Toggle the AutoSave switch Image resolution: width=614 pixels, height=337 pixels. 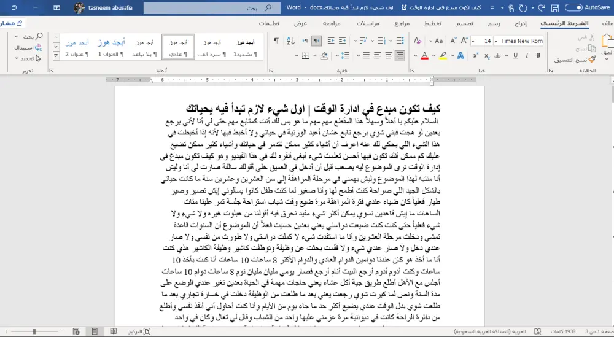(x=573, y=7)
